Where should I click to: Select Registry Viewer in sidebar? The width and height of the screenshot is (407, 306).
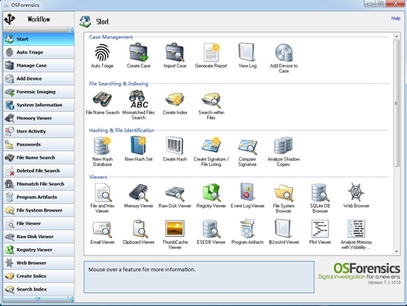tap(38, 250)
